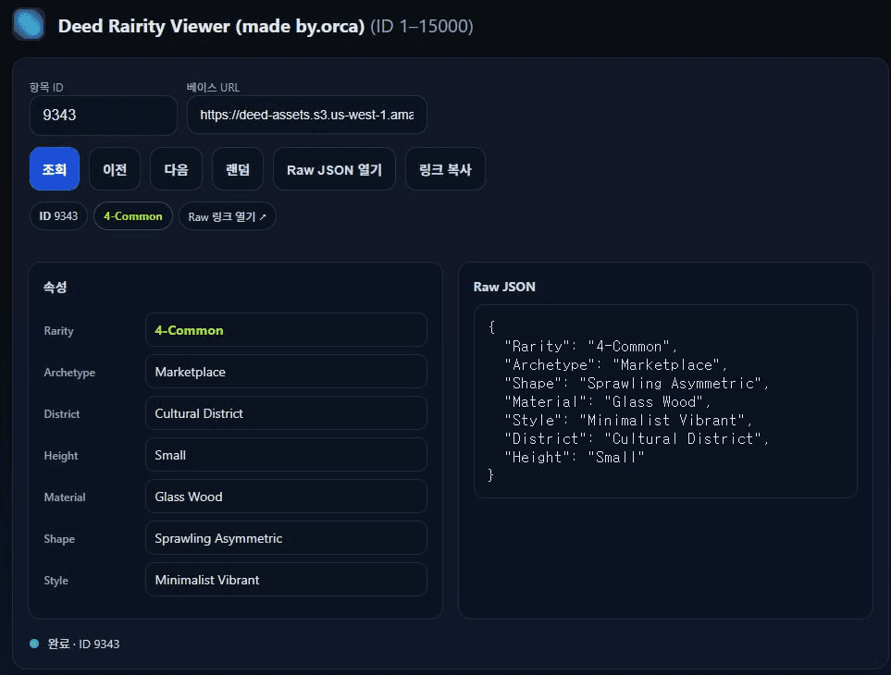Select the Material value Glass Wood
The image size is (891, 675).
tap(286, 497)
